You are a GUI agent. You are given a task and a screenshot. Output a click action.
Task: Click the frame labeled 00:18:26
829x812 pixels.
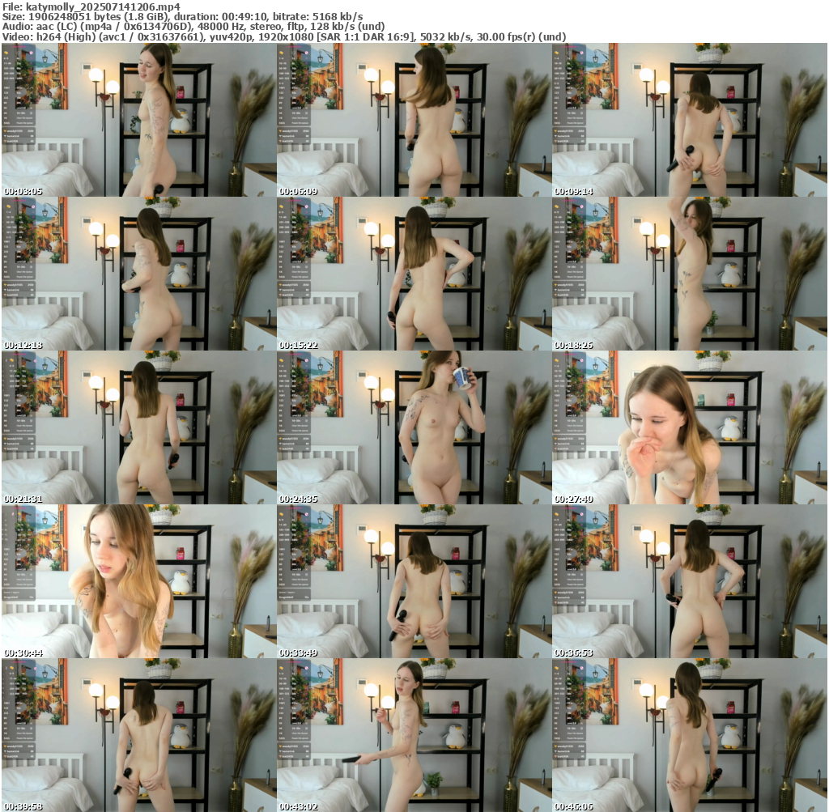(x=690, y=274)
